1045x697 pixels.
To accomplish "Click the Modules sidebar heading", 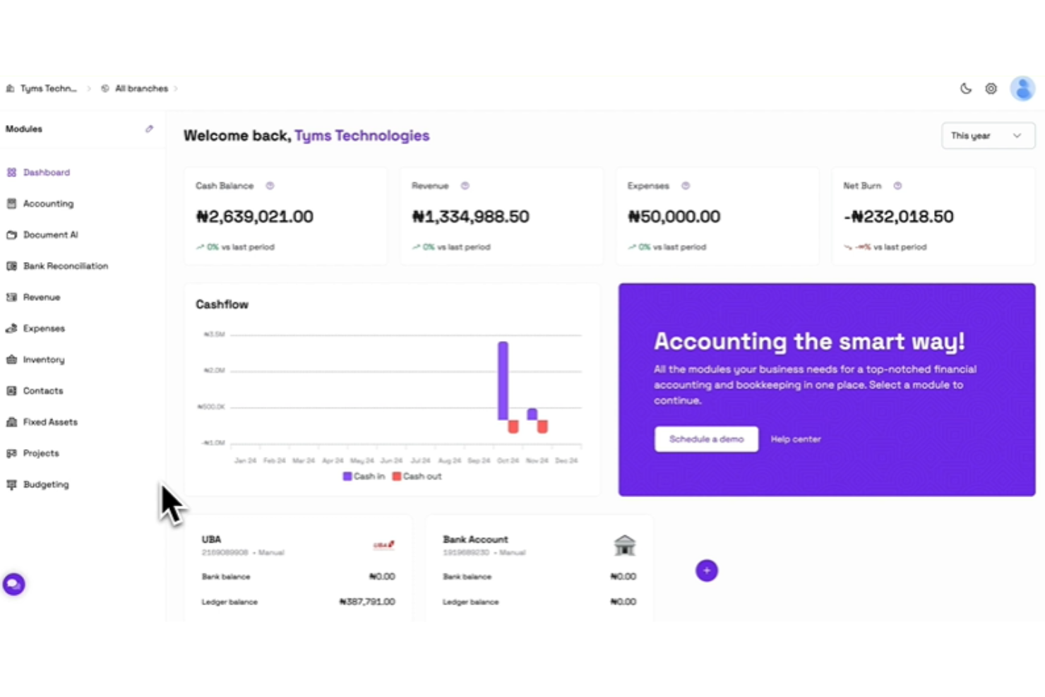I will click(24, 129).
